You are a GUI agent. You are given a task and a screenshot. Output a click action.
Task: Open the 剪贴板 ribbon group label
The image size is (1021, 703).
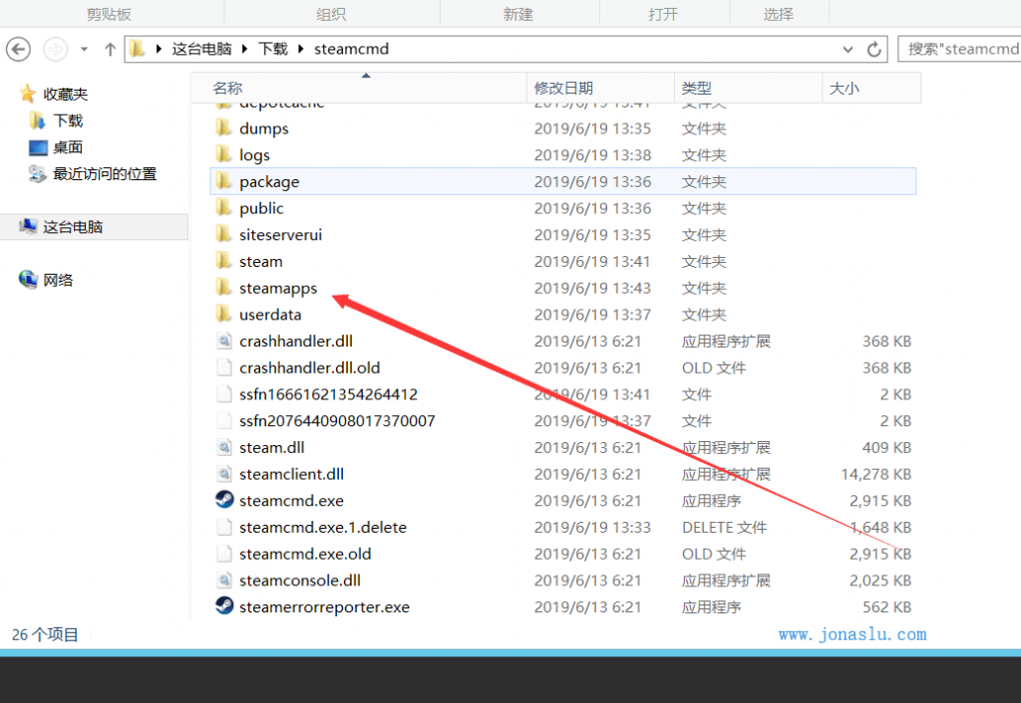click(x=109, y=14)
